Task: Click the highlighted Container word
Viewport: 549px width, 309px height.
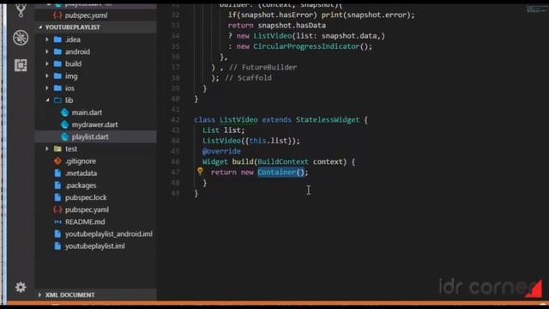Action: click(x=276, y=172)
